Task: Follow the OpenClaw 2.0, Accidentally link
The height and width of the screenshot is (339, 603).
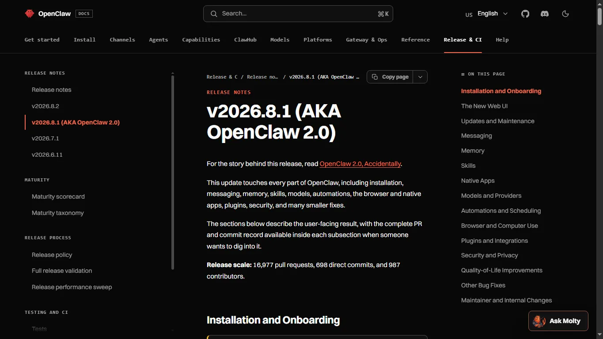Action: [360, 164]
